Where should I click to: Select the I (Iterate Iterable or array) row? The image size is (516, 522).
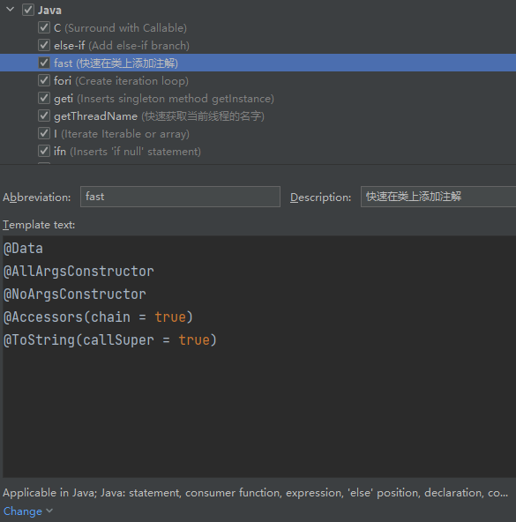click(258, 133)
